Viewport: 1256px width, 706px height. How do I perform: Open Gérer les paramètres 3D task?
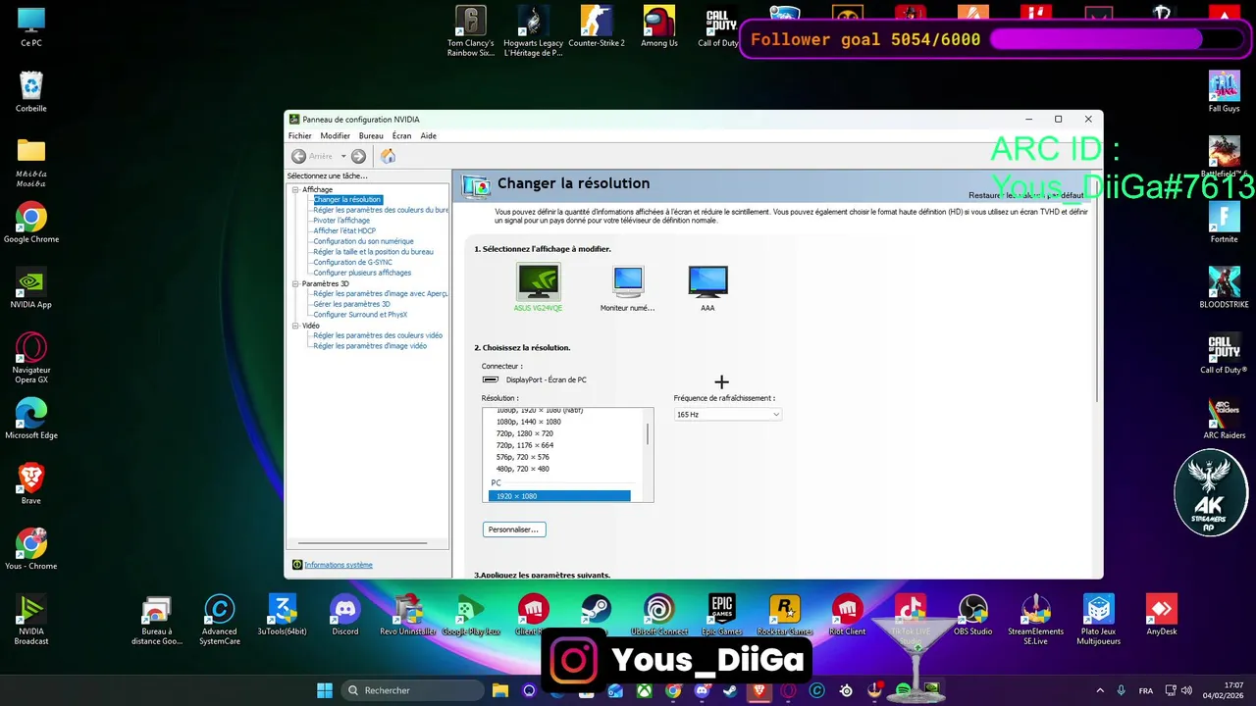tap(351, 304)
